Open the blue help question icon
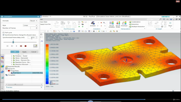This screenshot has height=102, width=181. 171,19
